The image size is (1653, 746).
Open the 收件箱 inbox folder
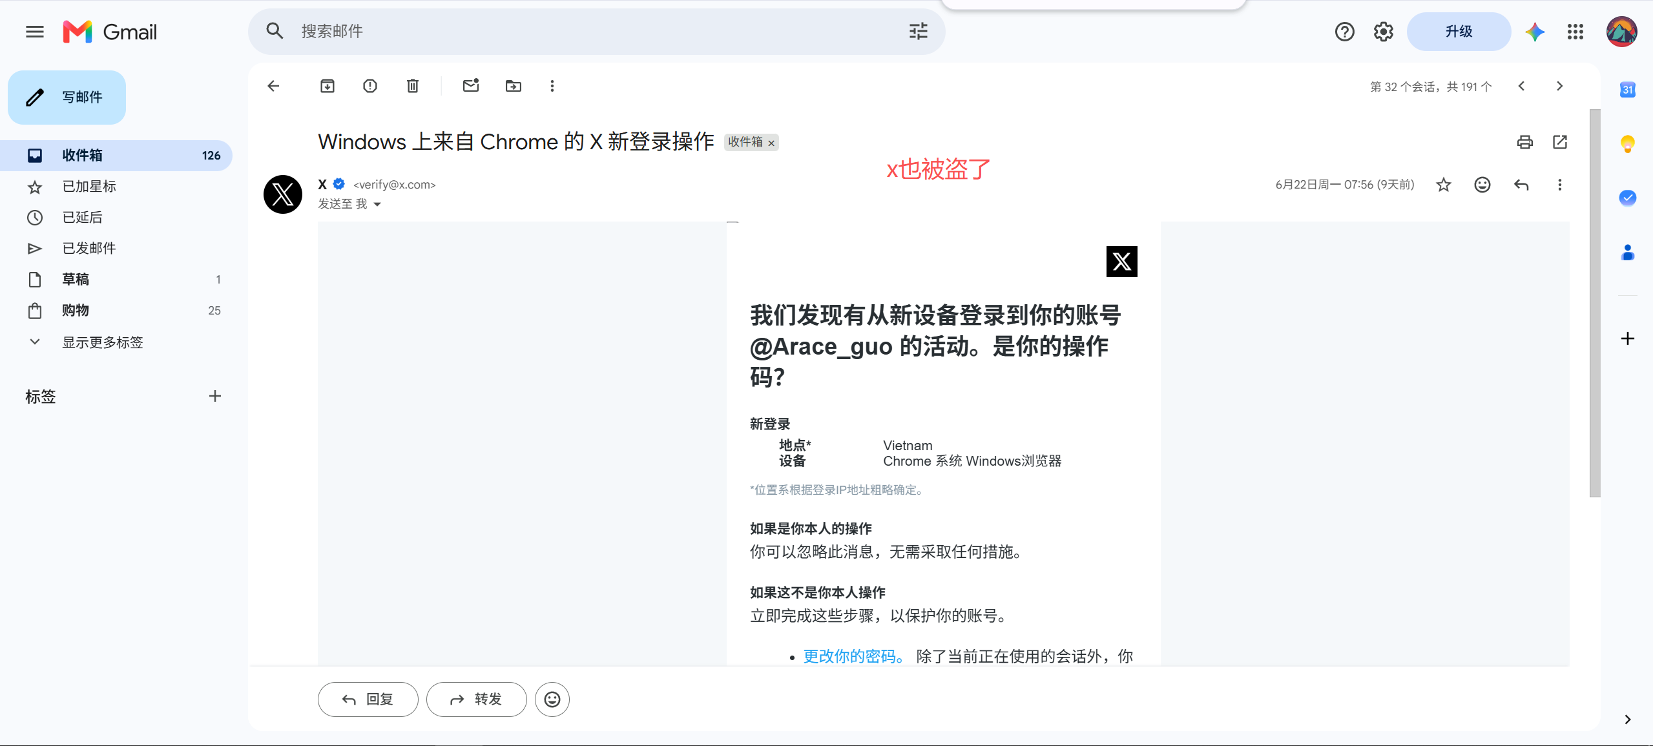pos(116,156)
